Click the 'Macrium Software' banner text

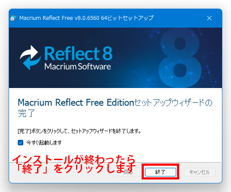tap(78, 66)
